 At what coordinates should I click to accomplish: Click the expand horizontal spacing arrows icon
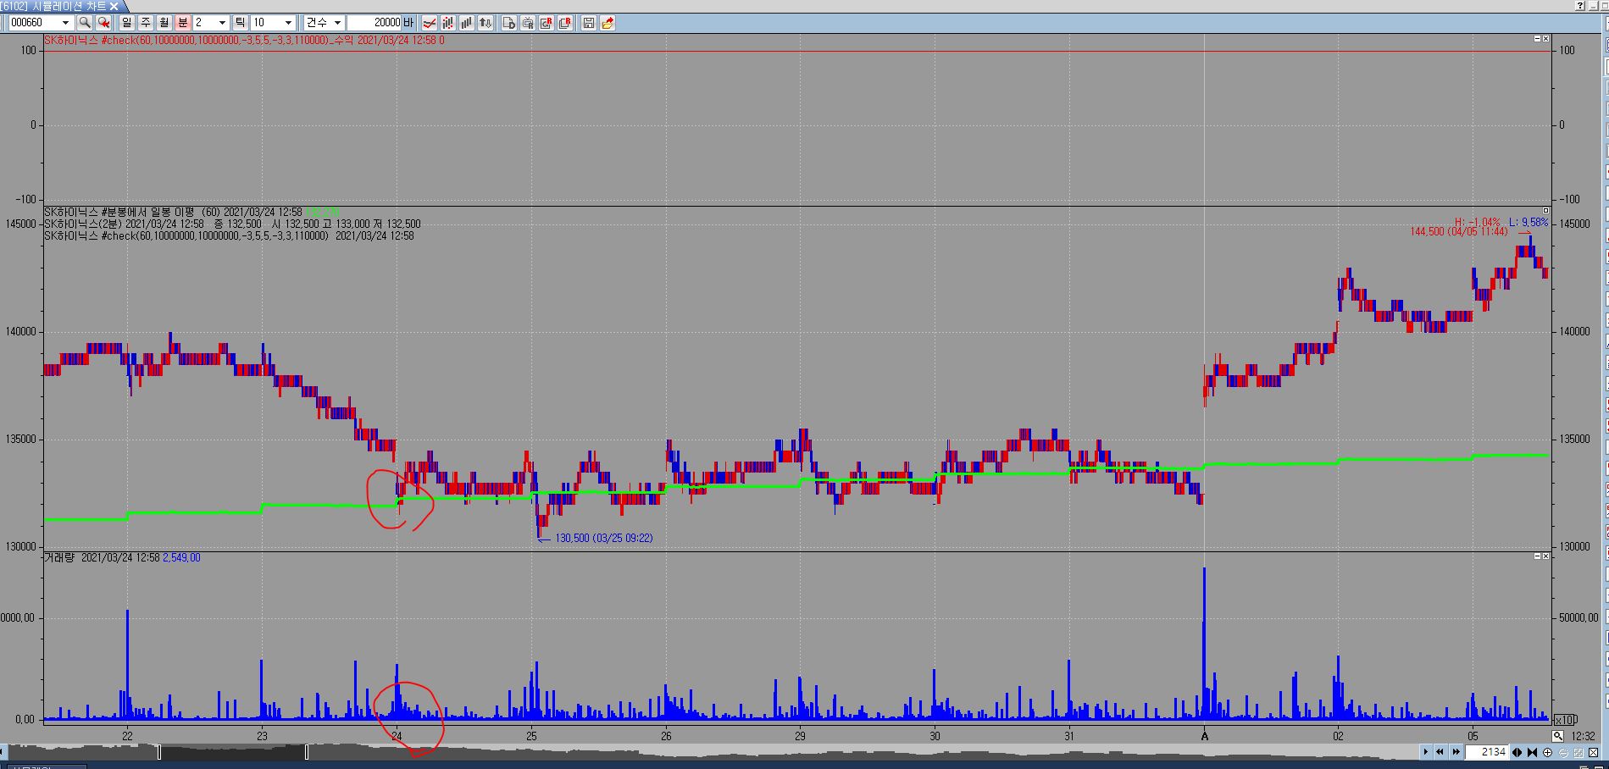click(1517, 752)
